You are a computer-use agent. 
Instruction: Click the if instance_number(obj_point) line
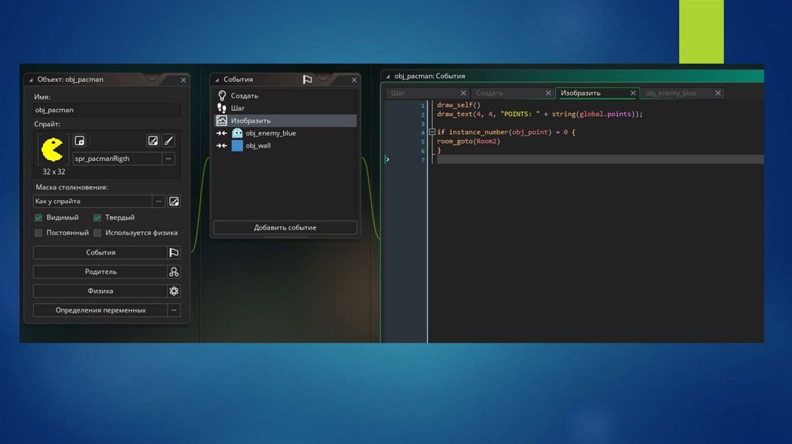(x=506, y=132)
